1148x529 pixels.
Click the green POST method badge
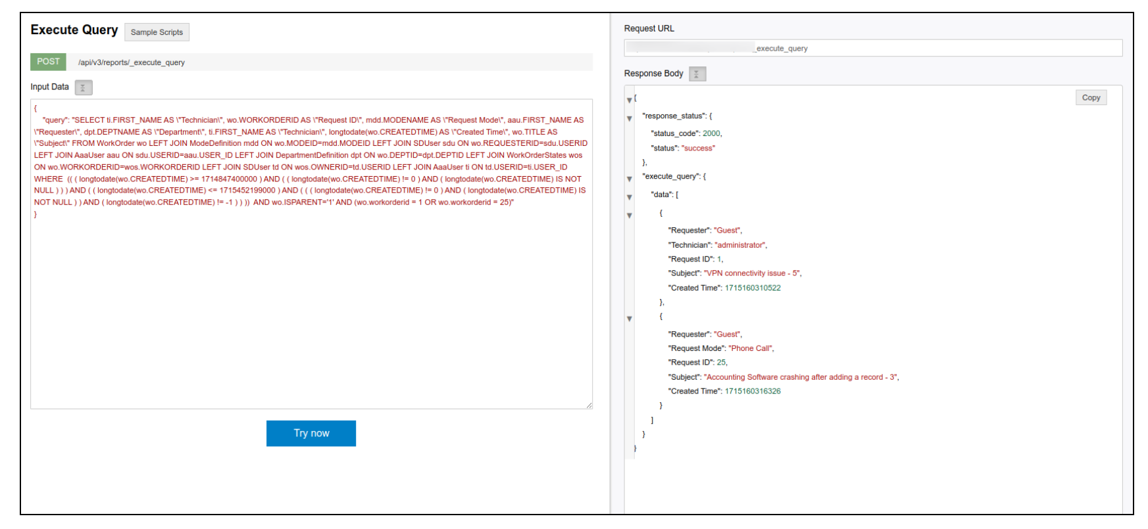coord(48,62)
